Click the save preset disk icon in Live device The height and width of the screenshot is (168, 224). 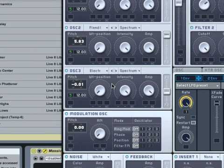coord(42,158)
